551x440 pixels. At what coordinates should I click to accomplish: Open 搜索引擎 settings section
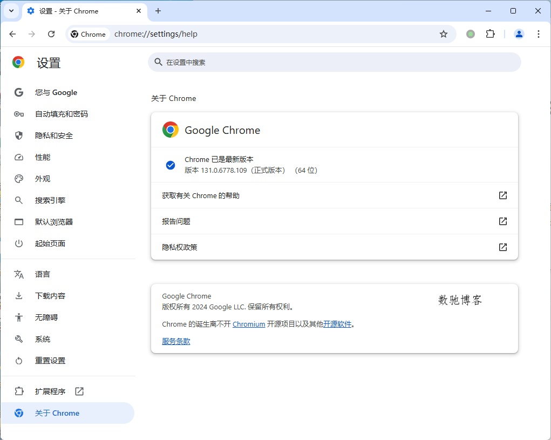[x=67, y=200]
